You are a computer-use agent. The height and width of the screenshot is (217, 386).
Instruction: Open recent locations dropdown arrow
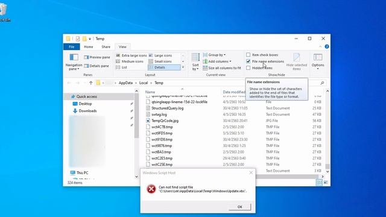[85, 83]
